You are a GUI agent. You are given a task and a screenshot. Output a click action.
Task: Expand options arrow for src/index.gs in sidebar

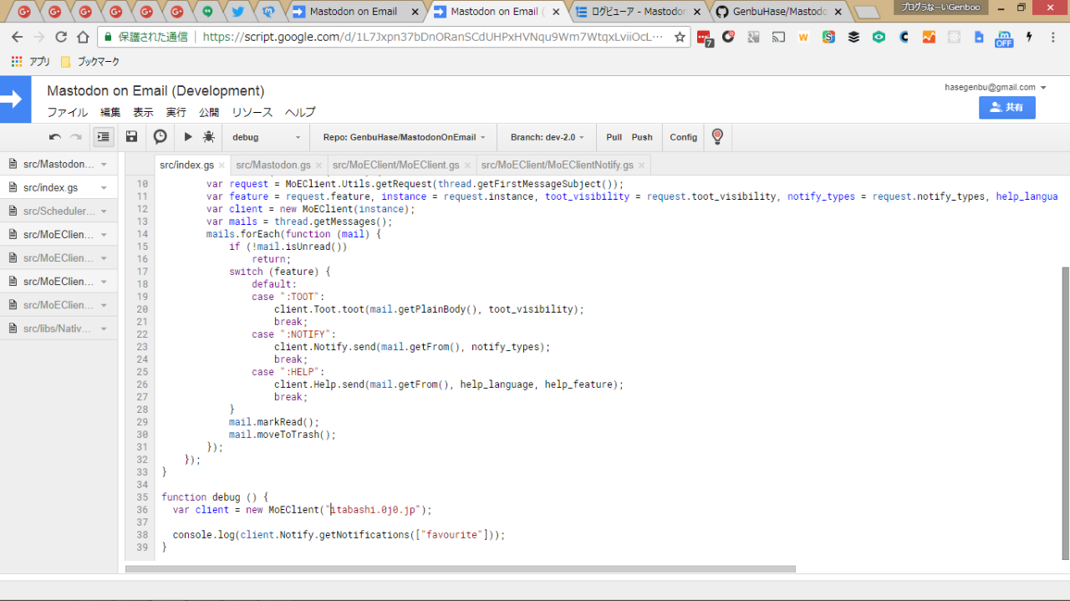(x=104, y=188)
